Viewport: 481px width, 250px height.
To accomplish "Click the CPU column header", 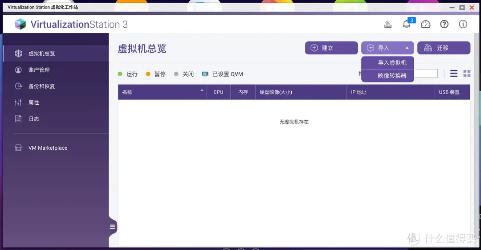I will click(218, 92).
